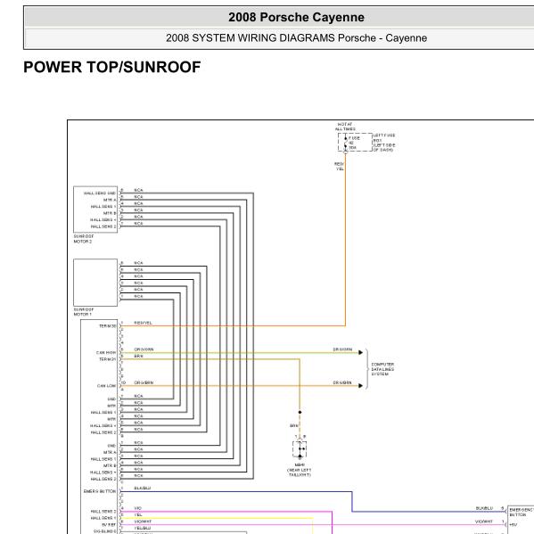This screenshot has width=534, height=534.
Task: Click the CAN LOW arrowhead to data lines
Action: [x=361, y=385]
